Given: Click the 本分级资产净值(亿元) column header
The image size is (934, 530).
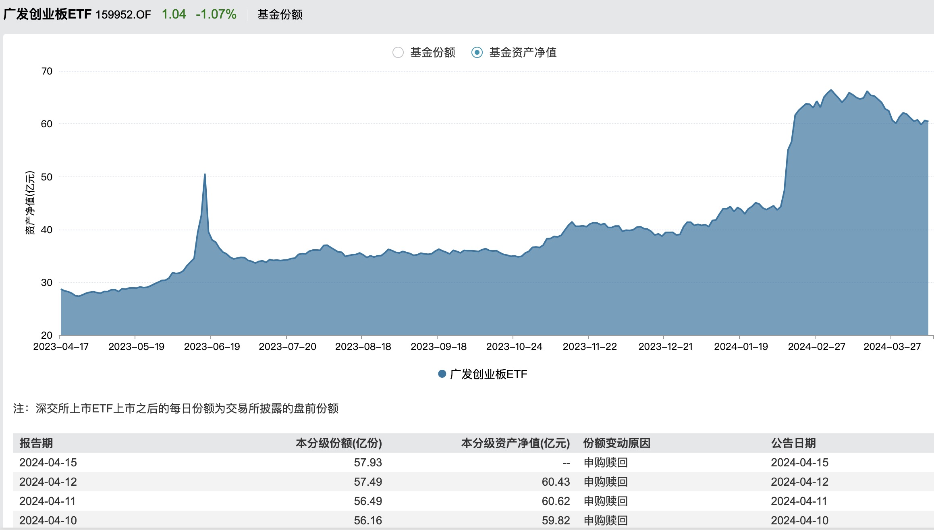Looking at the screenshot, I should [515, 443].
